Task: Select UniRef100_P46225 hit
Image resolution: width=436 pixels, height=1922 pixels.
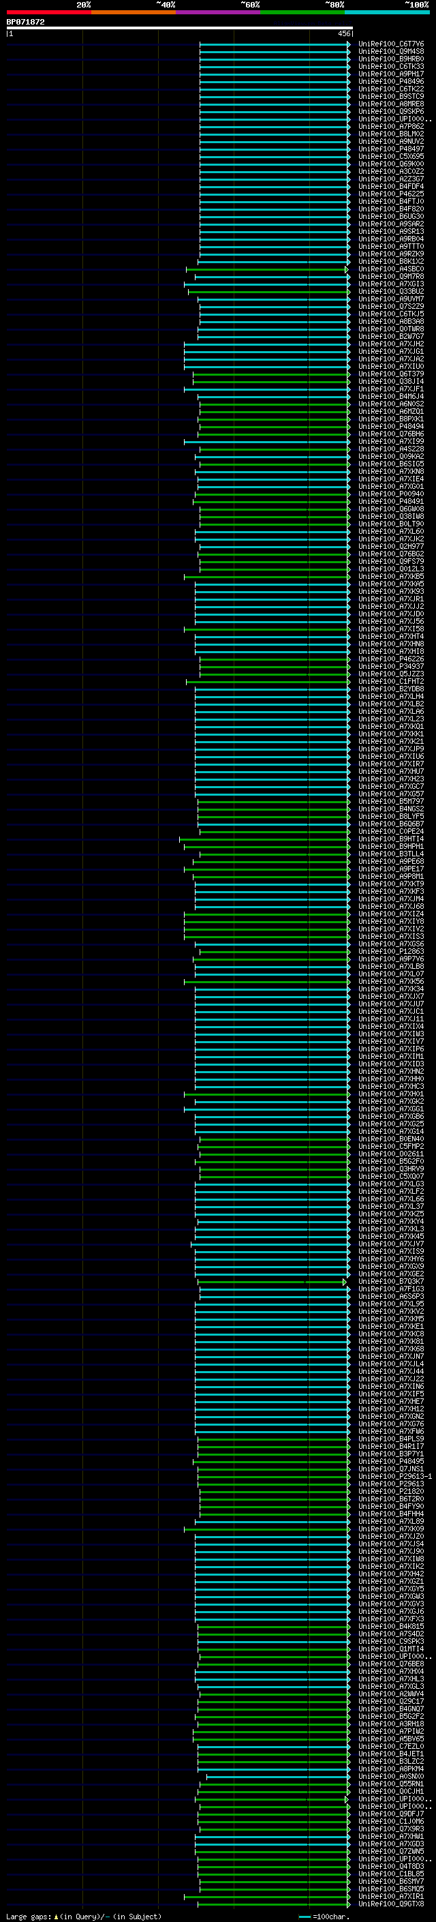Action: [390, 194]
